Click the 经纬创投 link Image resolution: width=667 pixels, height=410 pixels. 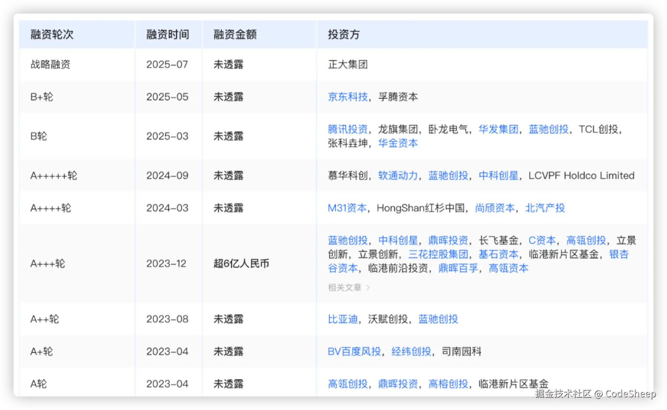pos(411,352)
